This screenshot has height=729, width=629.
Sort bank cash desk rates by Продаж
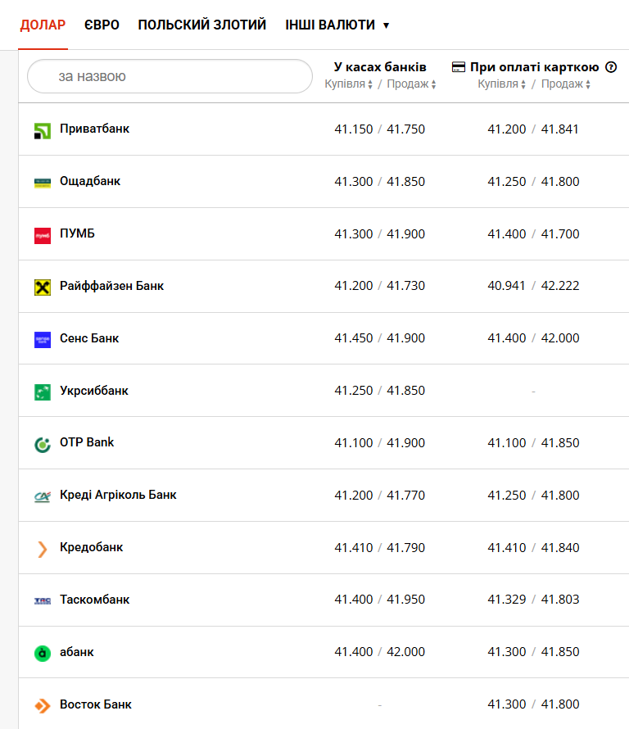click(x=411, y=84)
